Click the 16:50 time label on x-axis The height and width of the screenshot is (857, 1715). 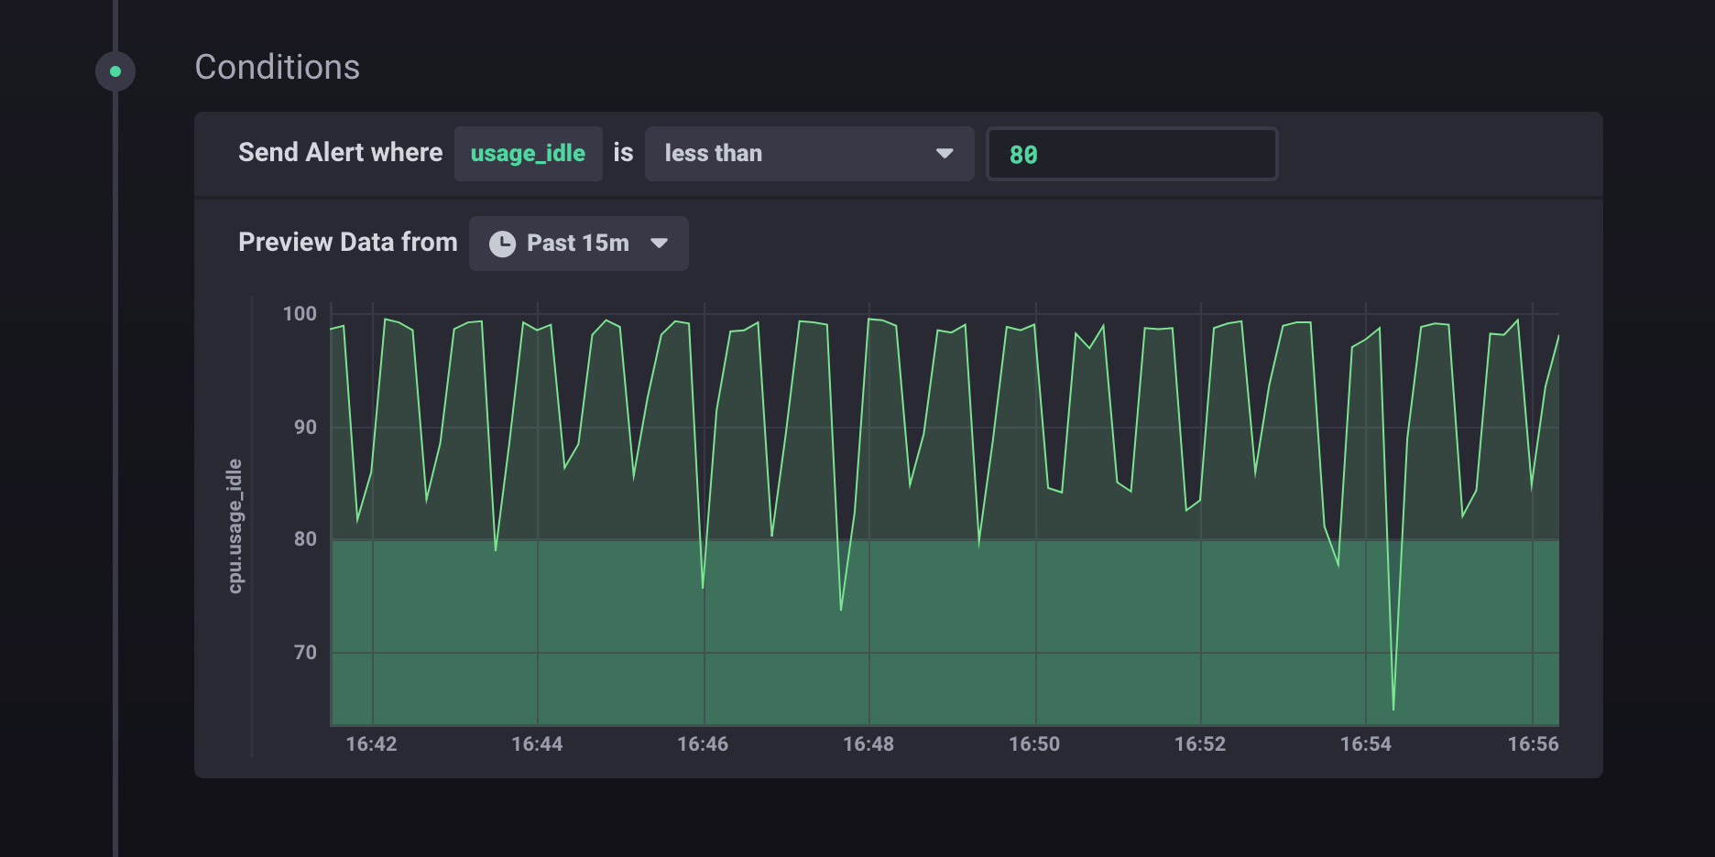tap(1034, 744)
